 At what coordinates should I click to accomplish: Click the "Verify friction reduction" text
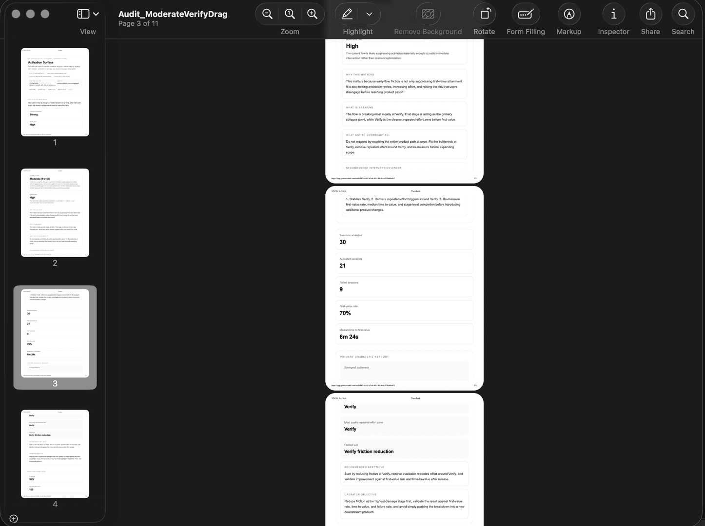pos(369,451)
